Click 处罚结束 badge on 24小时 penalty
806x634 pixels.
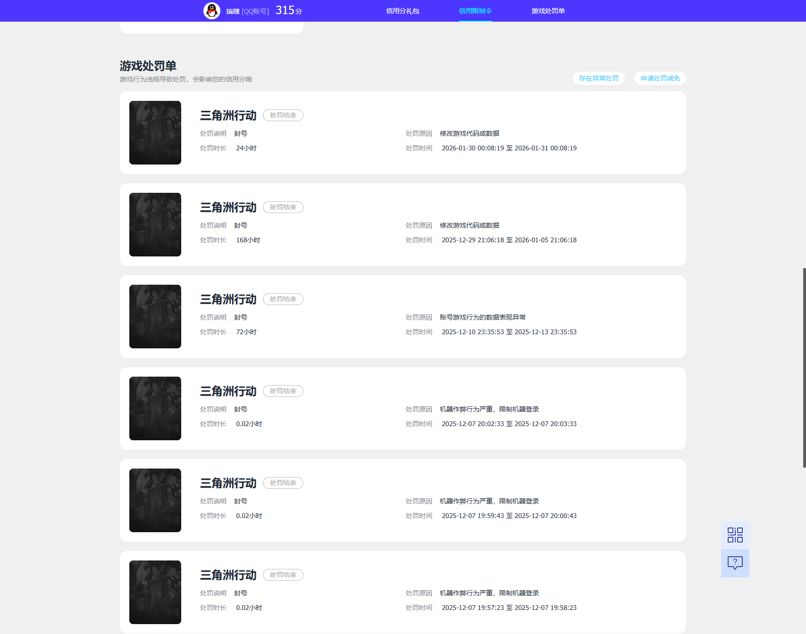point(283,115)
